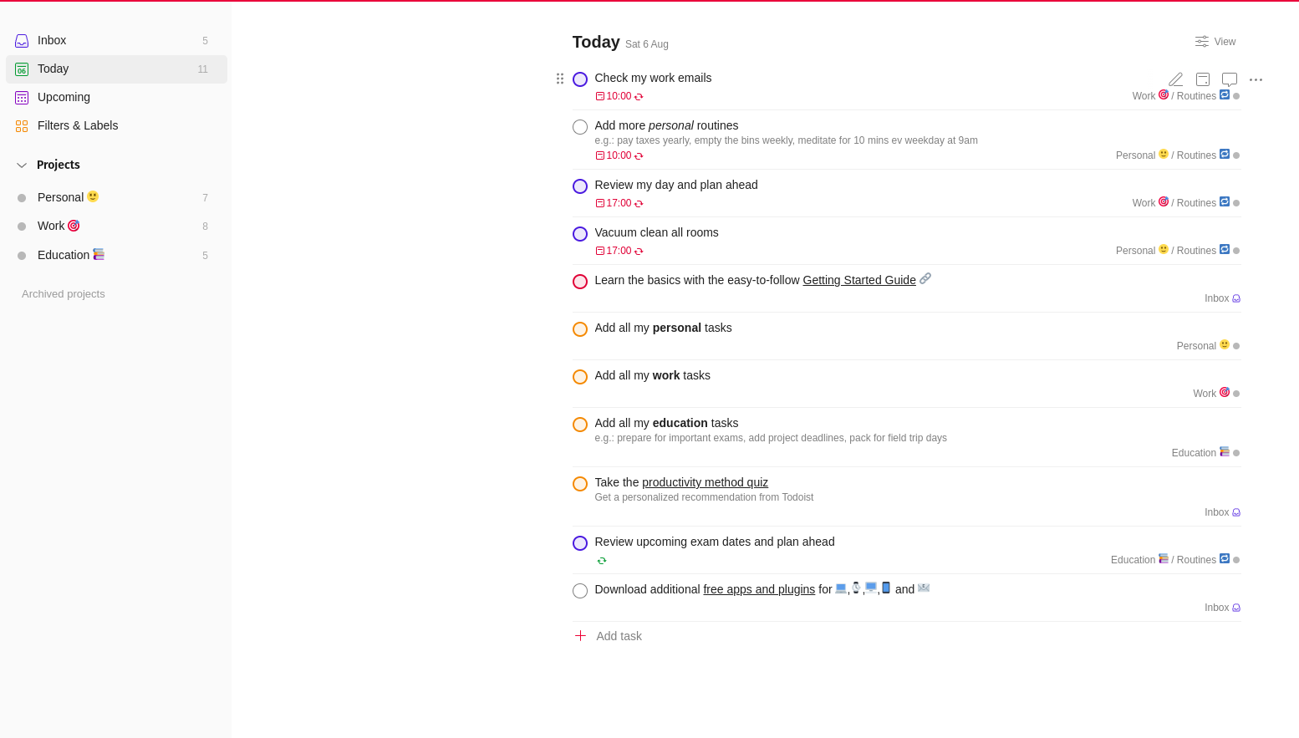The width and height of the screenshot is (1299, 738).
Task: Grab the drag handle beside Check my work emails
Action: click(560, 79)
